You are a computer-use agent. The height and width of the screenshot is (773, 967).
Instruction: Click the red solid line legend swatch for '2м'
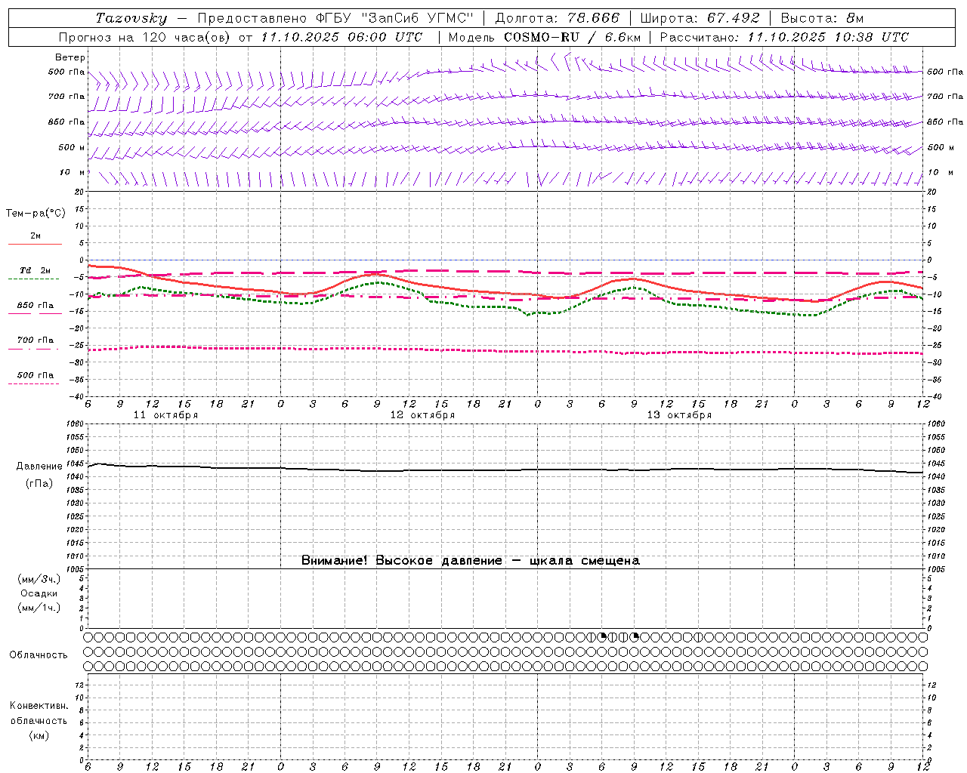point(35,245)
